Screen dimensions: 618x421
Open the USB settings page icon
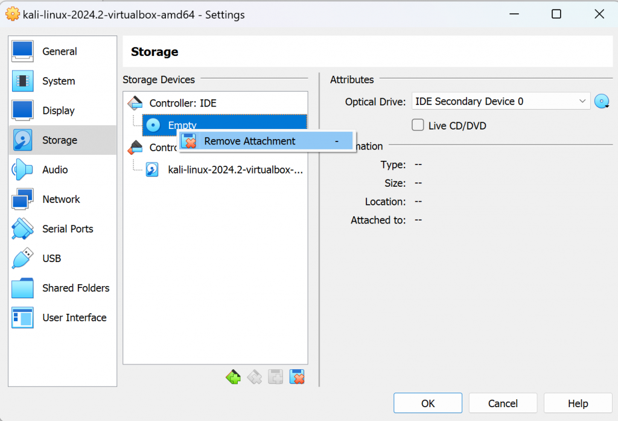point(22,258)
